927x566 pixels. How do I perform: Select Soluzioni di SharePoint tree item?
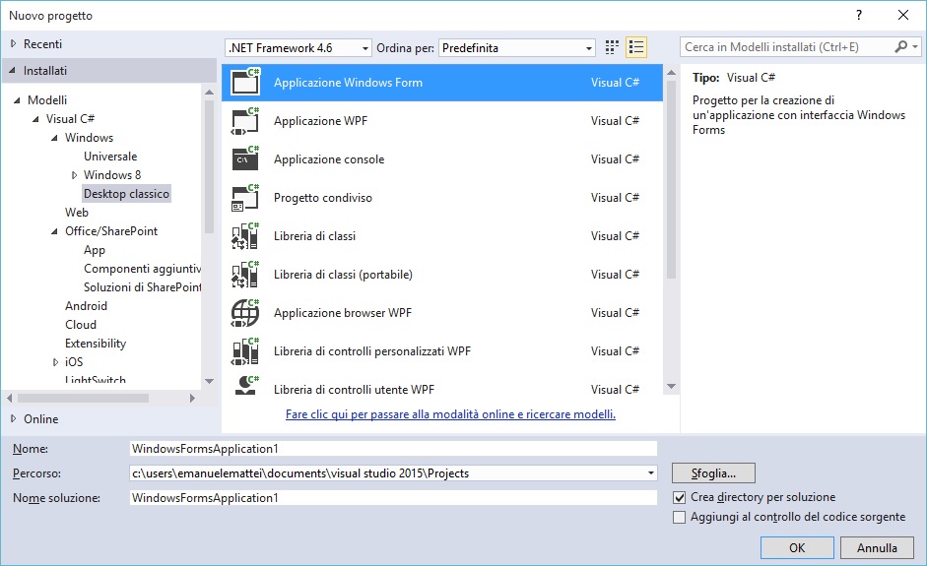[x=142, y=287]
